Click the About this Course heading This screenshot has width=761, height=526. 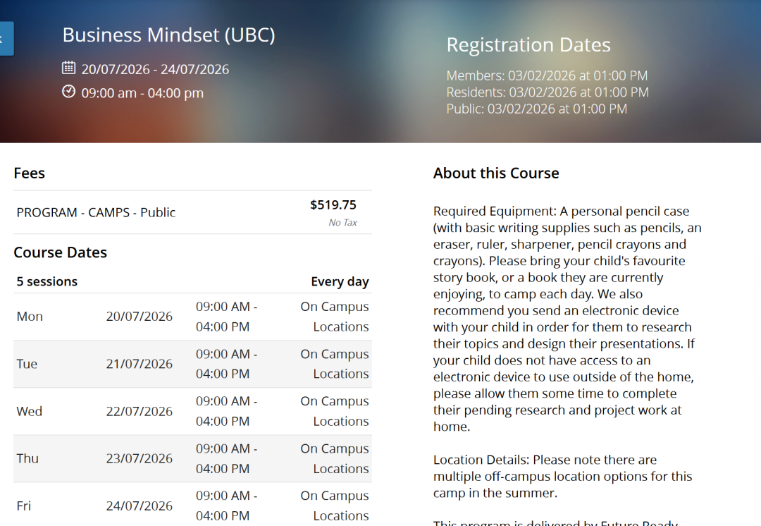[x=496, y=173]
